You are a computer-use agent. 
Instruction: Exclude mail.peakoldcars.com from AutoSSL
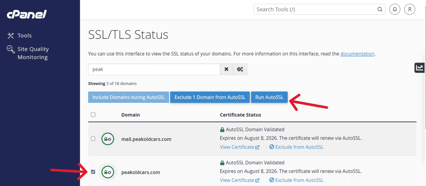[296, 147]
